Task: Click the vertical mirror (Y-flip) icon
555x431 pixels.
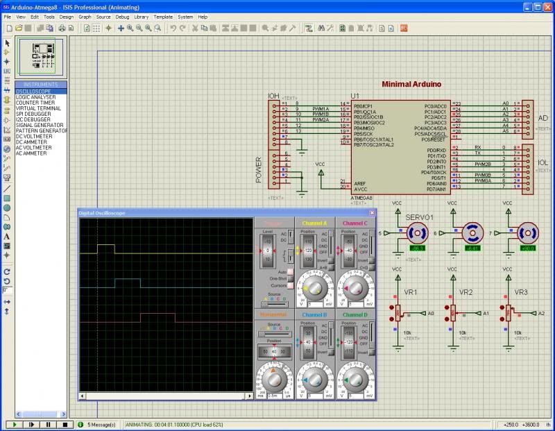Action: [x=7, y=312]
